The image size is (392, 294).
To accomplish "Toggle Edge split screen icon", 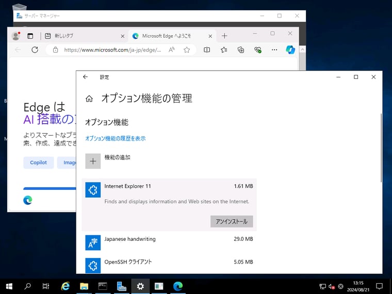I will [x=207, y=50].
